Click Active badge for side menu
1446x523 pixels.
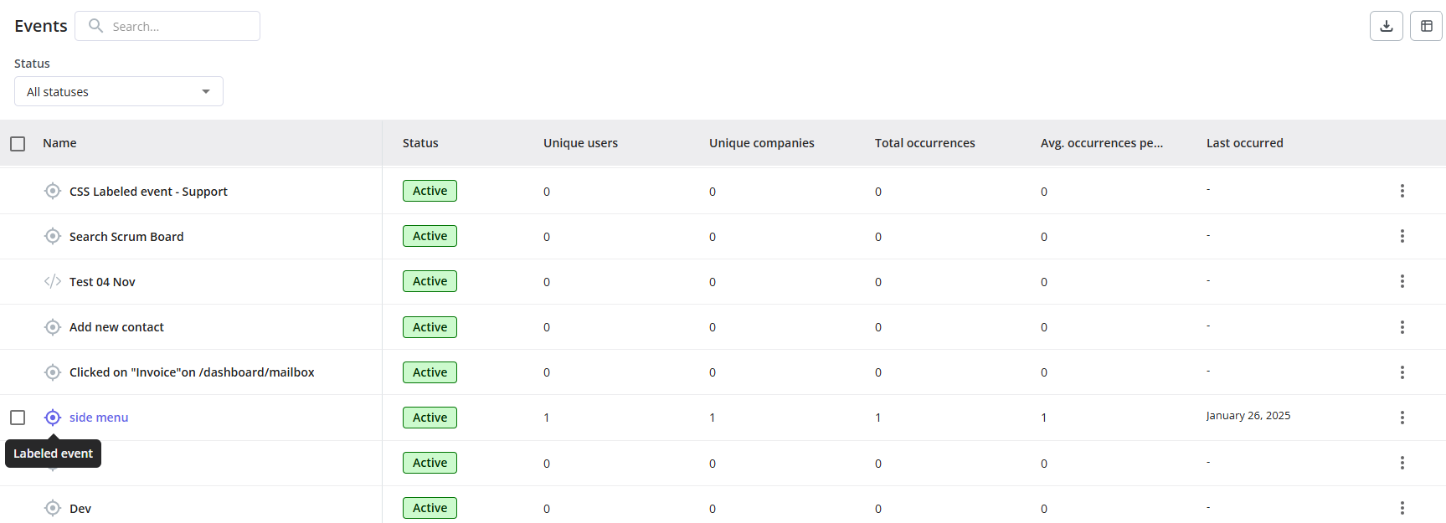pos(430,418)
